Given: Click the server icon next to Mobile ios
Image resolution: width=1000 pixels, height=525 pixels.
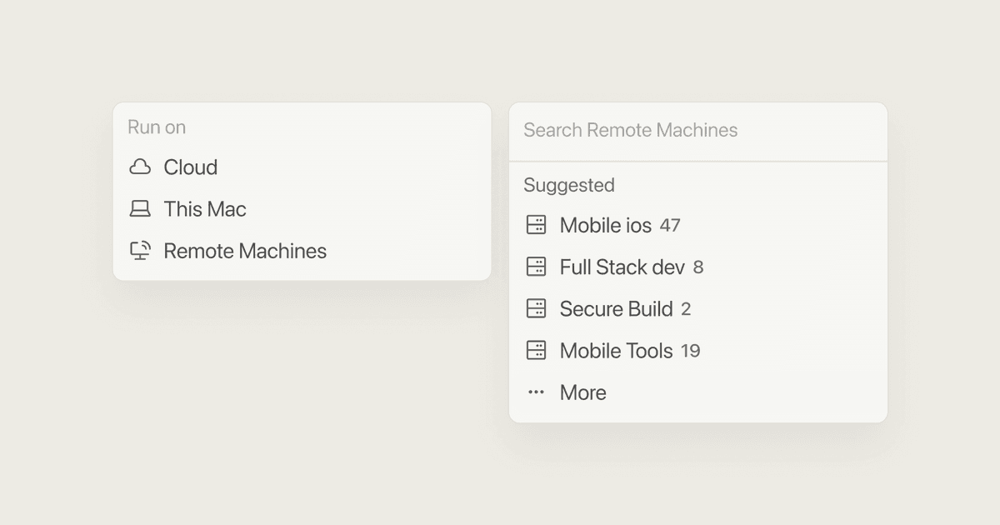Looking at the screenshot, I should (x=536, y=225).
